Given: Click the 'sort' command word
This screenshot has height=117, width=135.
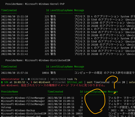Looking at the screenshot, I should coord(90,82).
